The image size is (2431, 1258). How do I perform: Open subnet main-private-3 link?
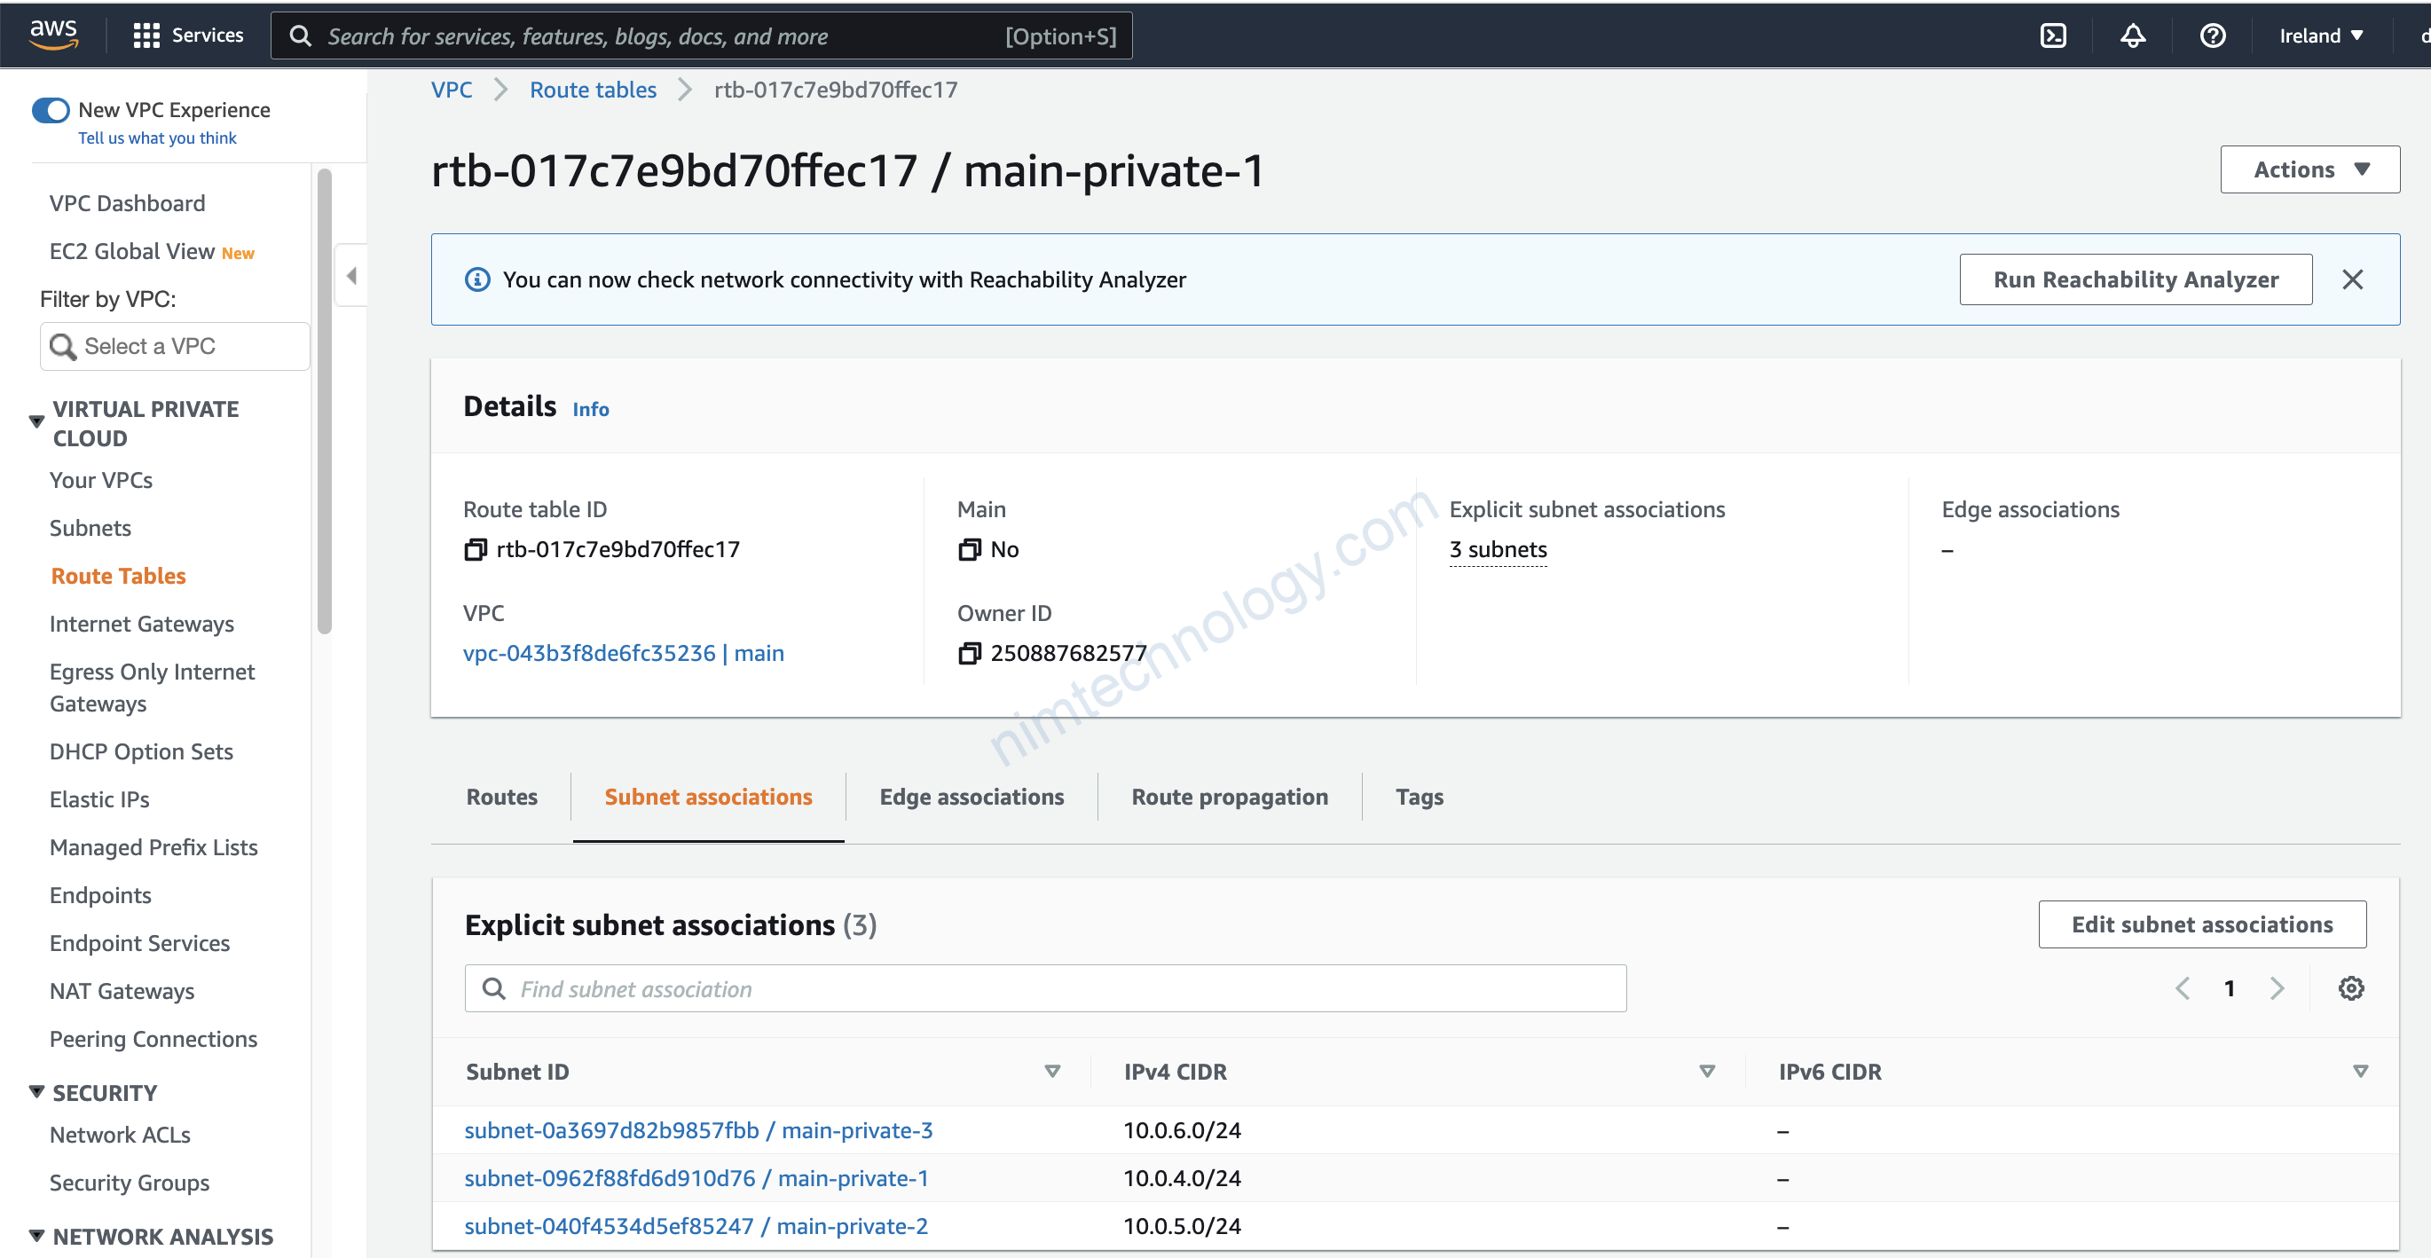698,1129
